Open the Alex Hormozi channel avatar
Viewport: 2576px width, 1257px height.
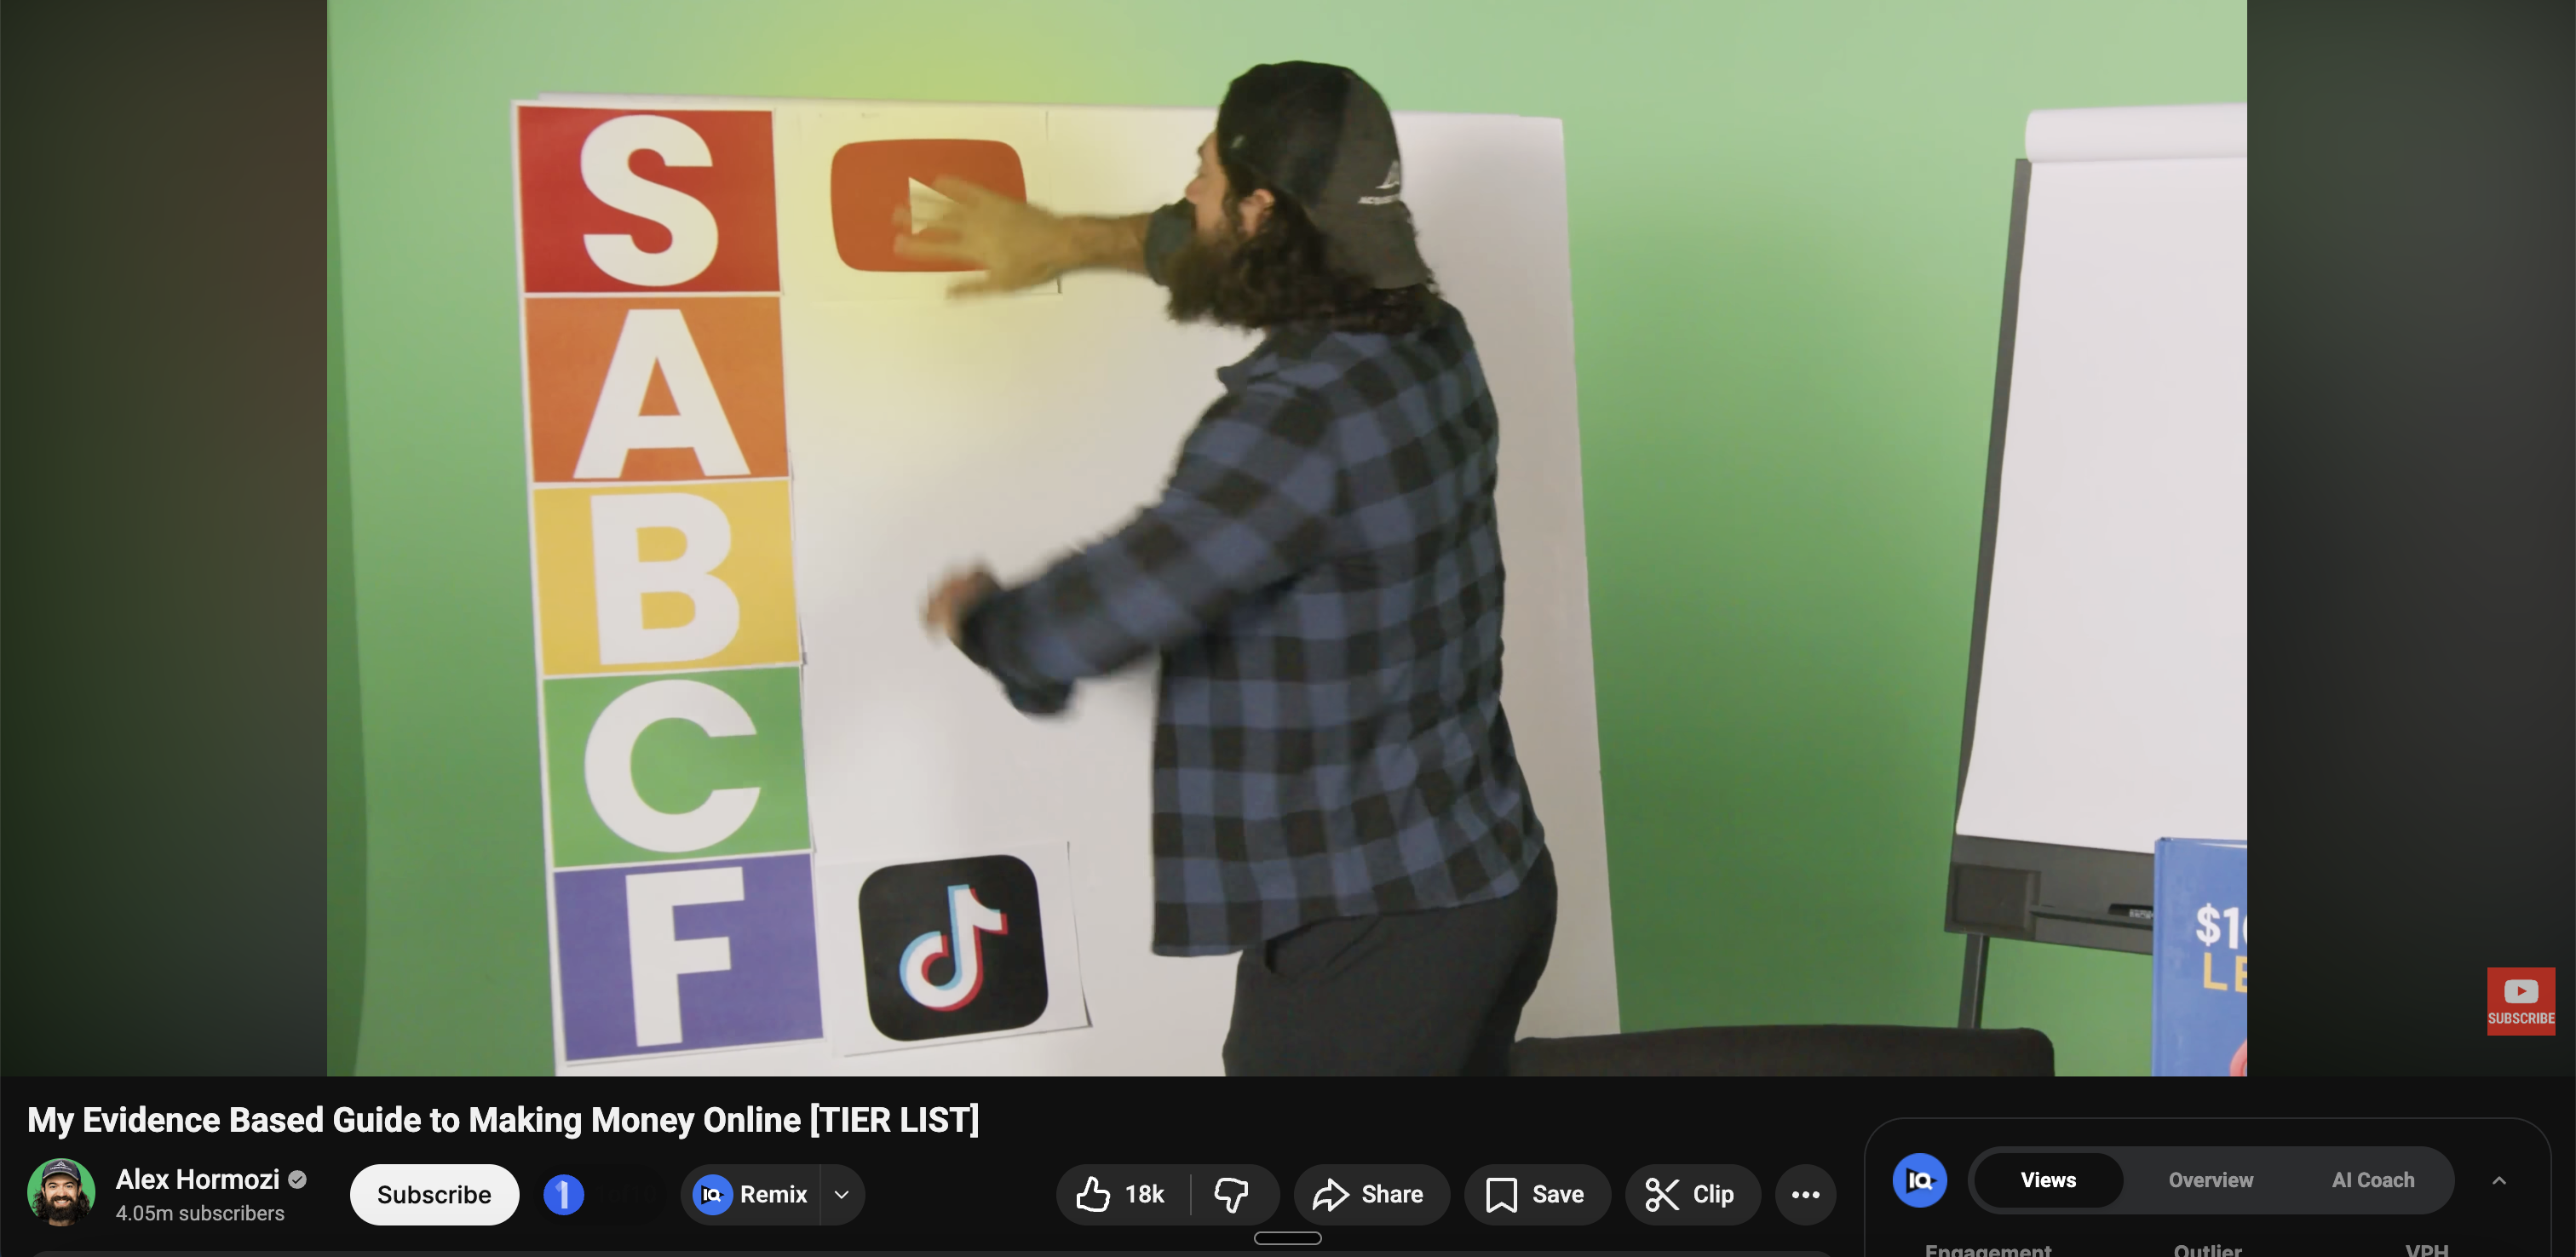[61, 1192]
